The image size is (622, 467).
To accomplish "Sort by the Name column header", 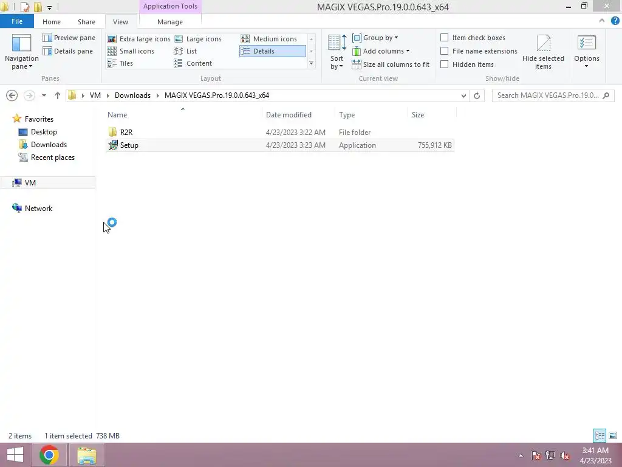I will tap(117, 115).
